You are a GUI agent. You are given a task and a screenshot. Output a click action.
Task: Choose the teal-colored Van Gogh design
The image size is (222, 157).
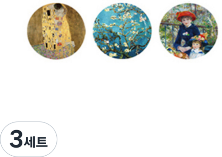[122, 31]
